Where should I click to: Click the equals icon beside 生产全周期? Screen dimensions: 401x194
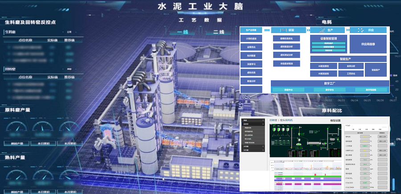(x=267, y=30)
